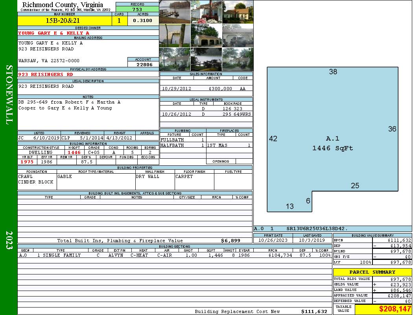Select construction style DWELLING
The image size is (413, 315).
coord(41,152)
